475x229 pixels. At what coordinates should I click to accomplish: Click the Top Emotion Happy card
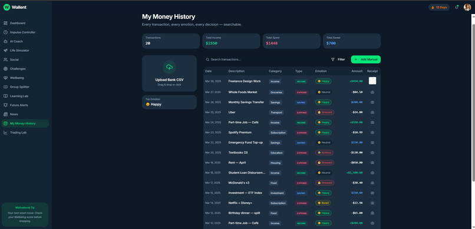[169, 102]
